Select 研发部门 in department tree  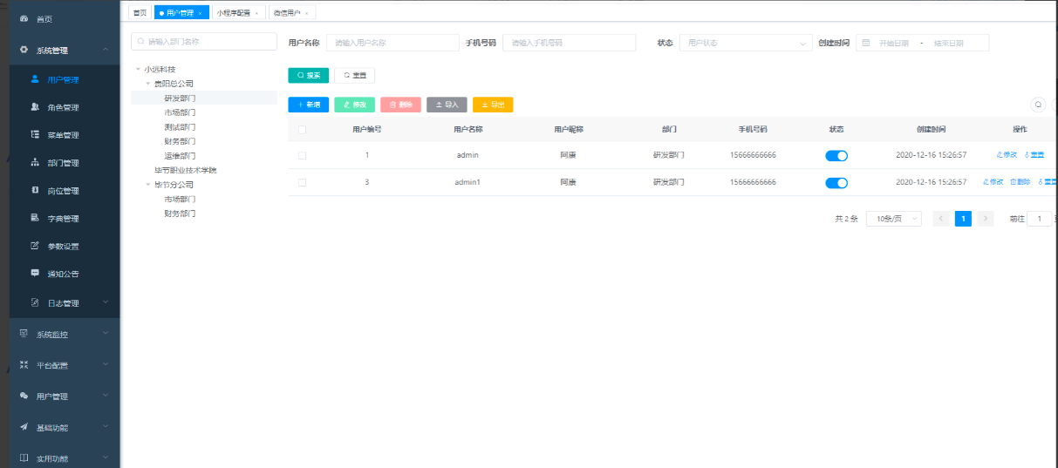180,98
